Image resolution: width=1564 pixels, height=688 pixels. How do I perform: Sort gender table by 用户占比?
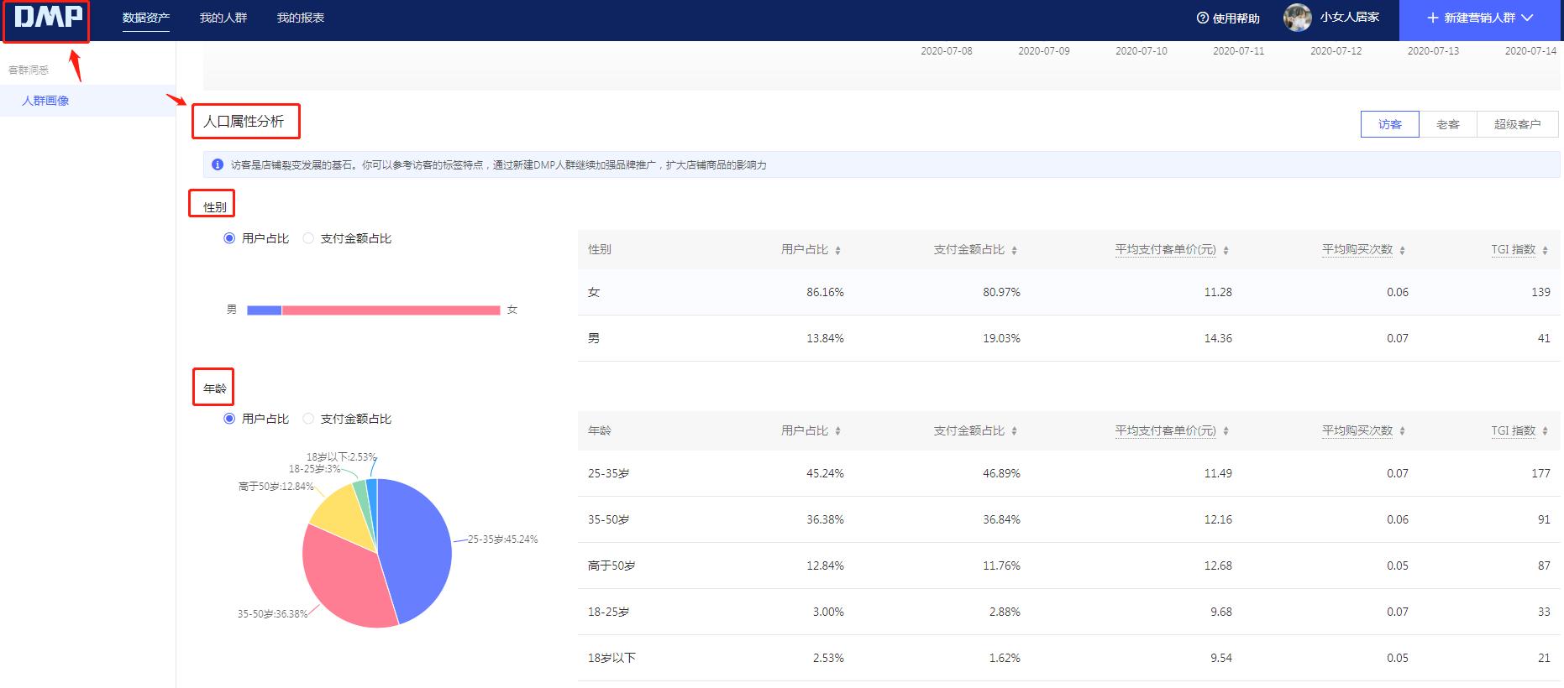pyautogui.click(x=837, y=250)
